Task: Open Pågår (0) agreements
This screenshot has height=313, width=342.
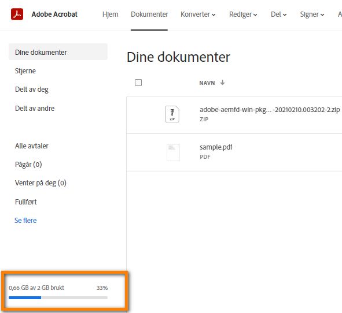Action: coord(28,165)
